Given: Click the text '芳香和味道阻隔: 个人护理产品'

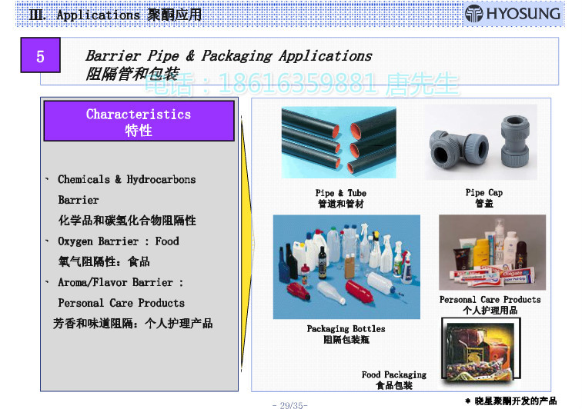Looking at the screenshot, I should [x=133, y=324].
